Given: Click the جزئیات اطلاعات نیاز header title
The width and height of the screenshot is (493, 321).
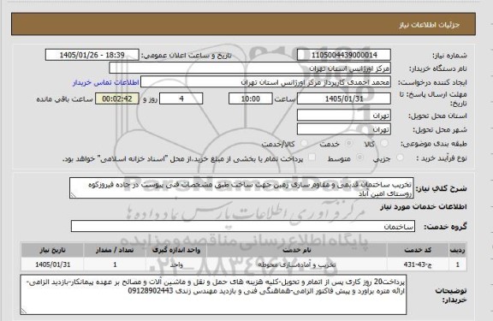Looking at the screenshot, I should coord(430,25).
